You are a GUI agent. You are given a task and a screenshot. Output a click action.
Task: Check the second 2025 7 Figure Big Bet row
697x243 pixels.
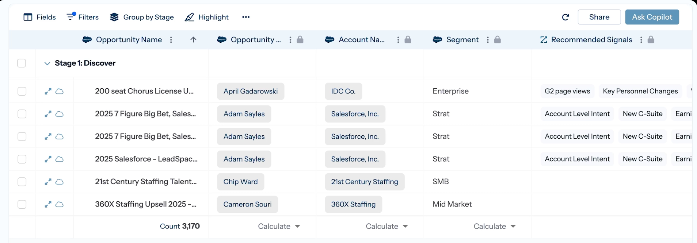point(22,136)
